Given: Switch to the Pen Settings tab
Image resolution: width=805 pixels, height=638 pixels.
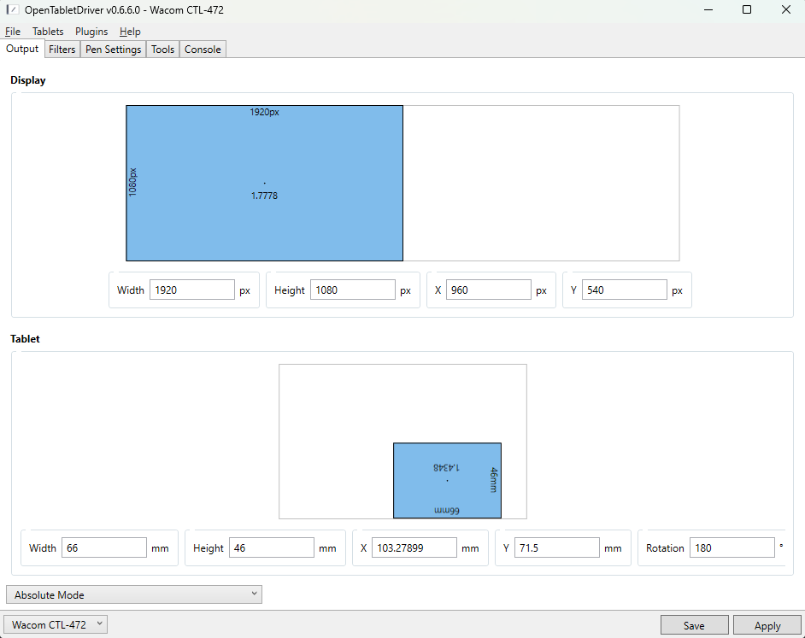Looking at the screenshot, I should (x=113, y=50).
